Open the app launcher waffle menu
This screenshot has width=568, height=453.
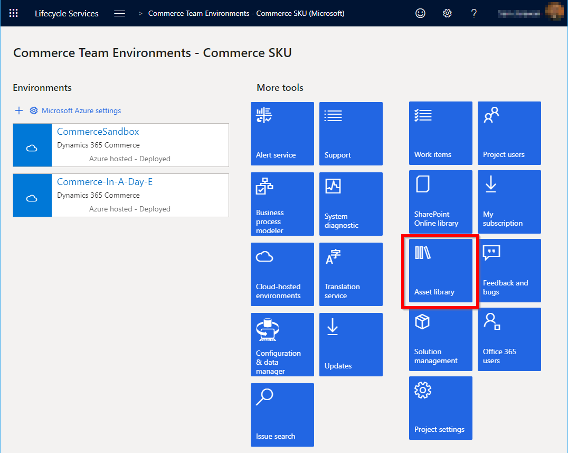13,13
